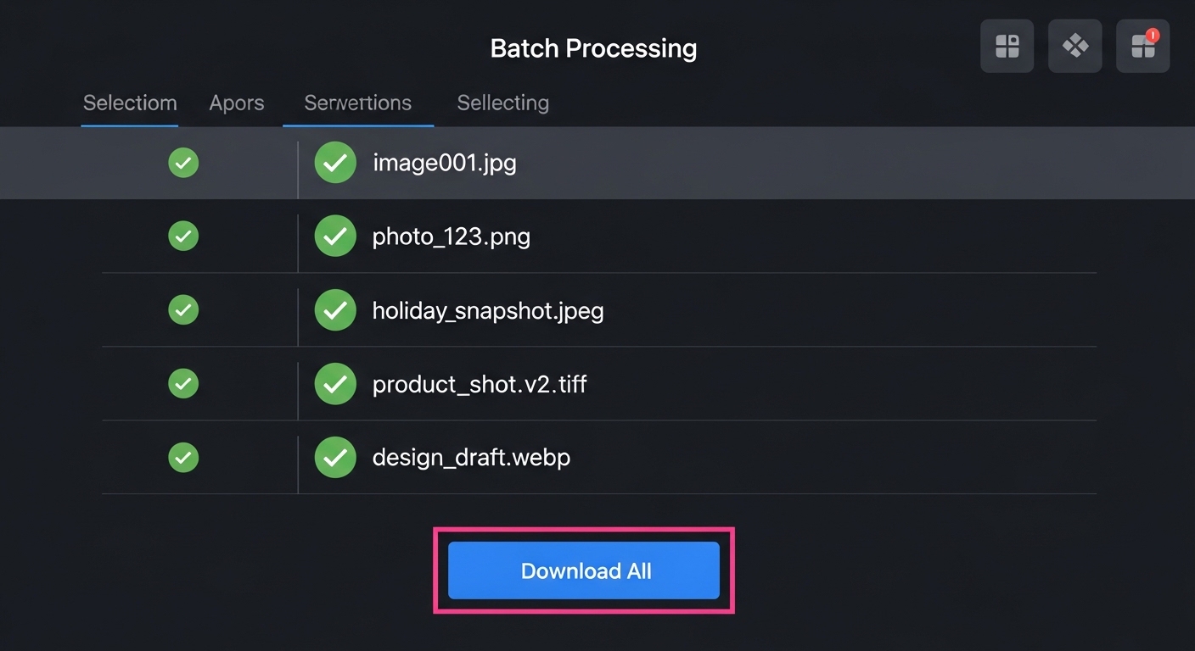Switch to the Serwertions tab
The width and height of the screenshot is (1195, 651).
pos(358,103)
